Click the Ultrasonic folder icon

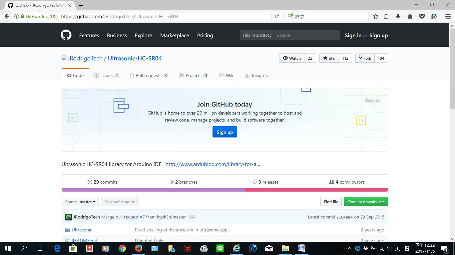[68, 230]
